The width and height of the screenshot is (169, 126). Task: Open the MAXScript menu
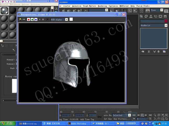(124, 6)
